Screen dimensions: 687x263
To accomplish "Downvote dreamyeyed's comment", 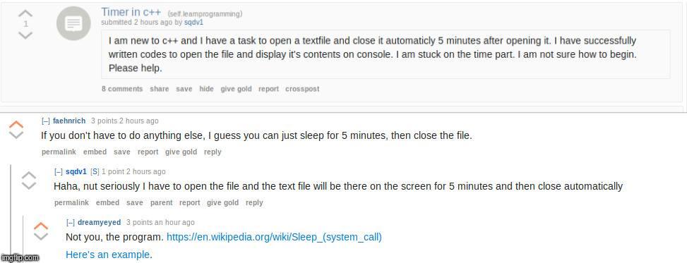I will pos(41,236).
